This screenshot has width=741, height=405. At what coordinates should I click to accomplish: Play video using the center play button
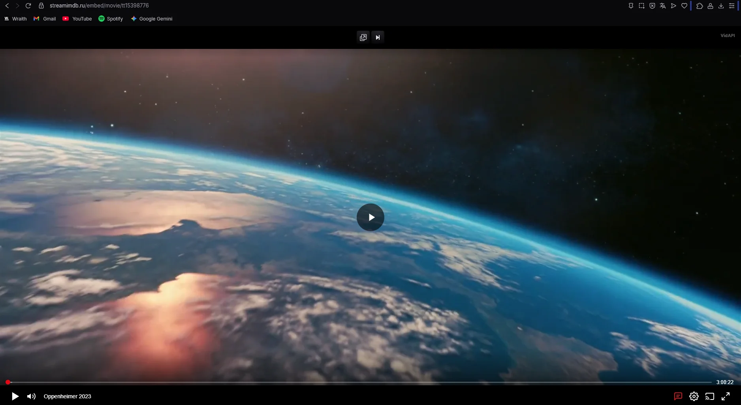tap(370, 217)
